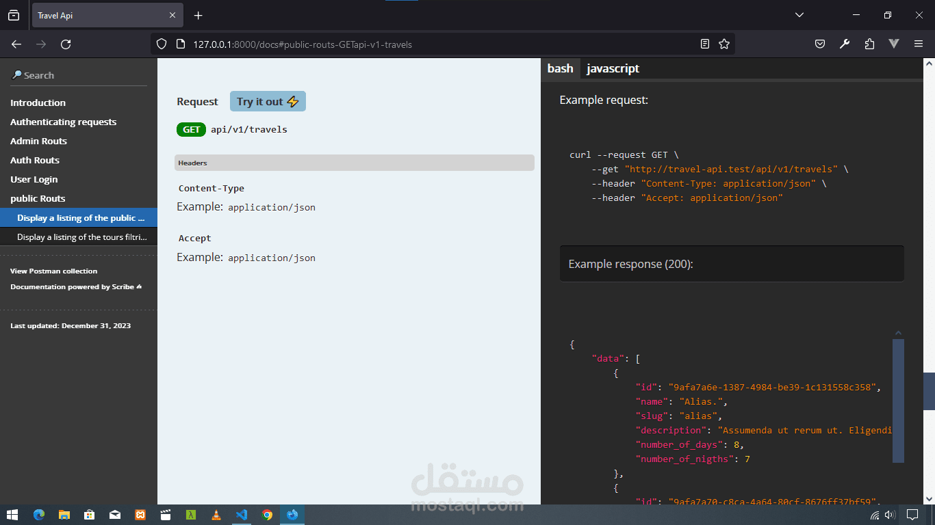Image resolution: width=935 pixels, height=525 pixels.
Task: Launch Microsoft Edge from taskbar
Action: pos(38,515)
